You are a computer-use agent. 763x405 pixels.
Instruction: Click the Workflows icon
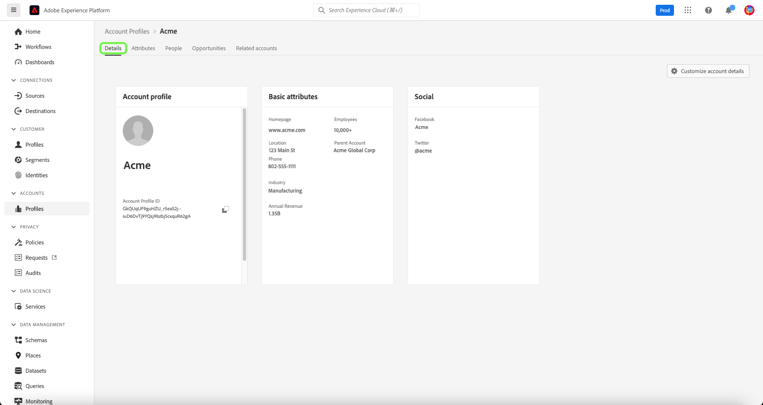coord(18,47)
